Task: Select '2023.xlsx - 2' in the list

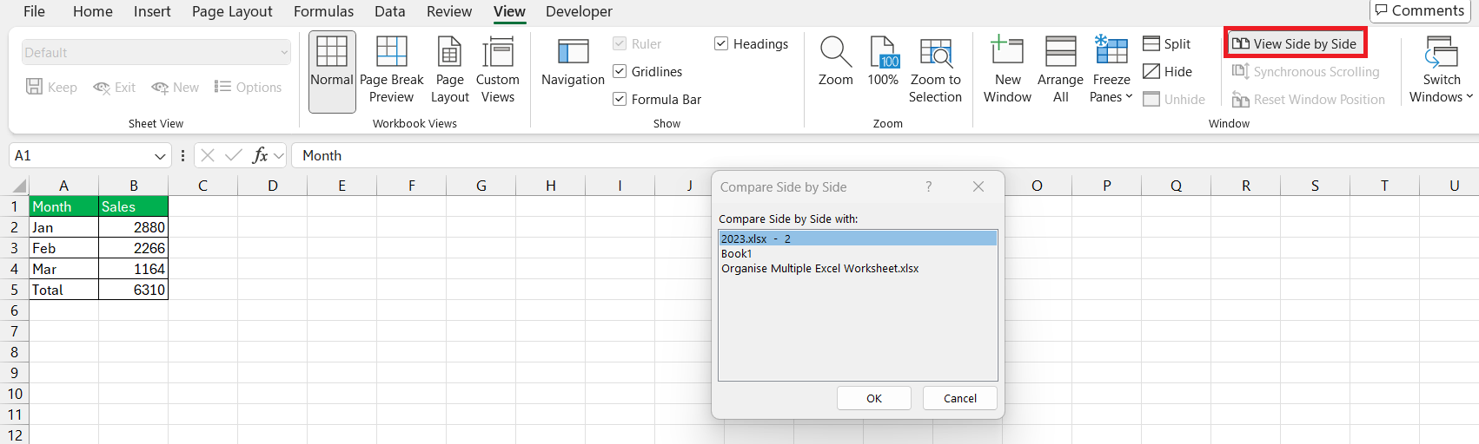Action: (x=858, y=238)
